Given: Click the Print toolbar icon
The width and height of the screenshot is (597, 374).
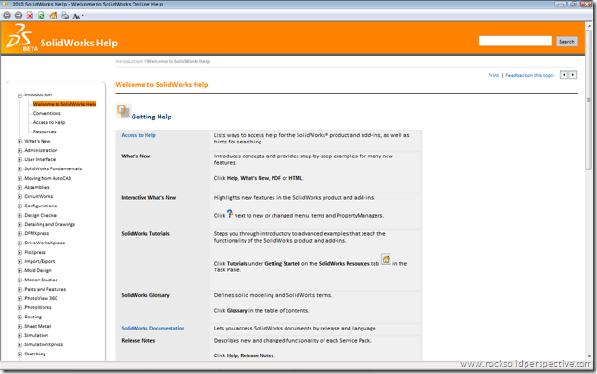Looking at the screenshot, I should point(65,16).
